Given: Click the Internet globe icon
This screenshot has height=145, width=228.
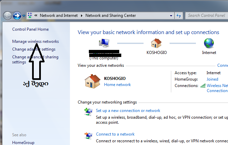Looking at the screenshot, I should click(209, 43).
